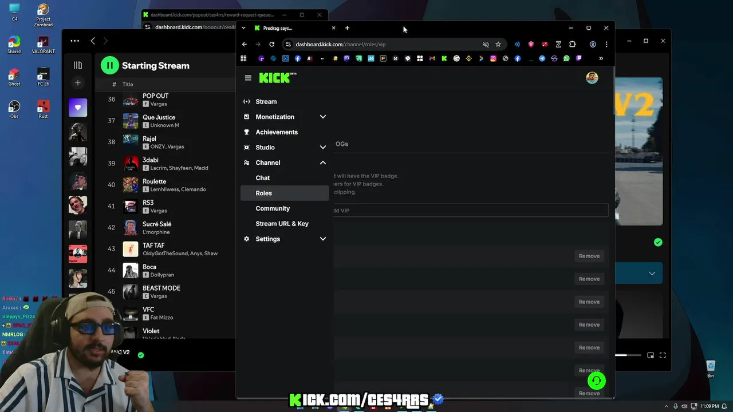Click the taskbar clock showing 11:09 PM

point(709,406)
